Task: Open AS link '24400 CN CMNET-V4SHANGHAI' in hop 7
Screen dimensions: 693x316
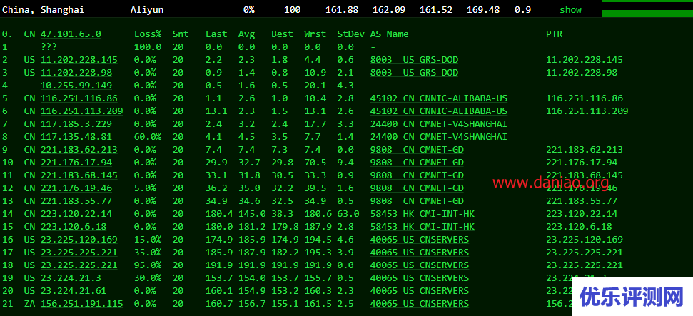Action: click(438, 124)
